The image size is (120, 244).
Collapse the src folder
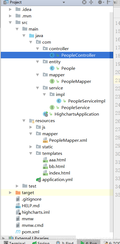tap(10, 23)
